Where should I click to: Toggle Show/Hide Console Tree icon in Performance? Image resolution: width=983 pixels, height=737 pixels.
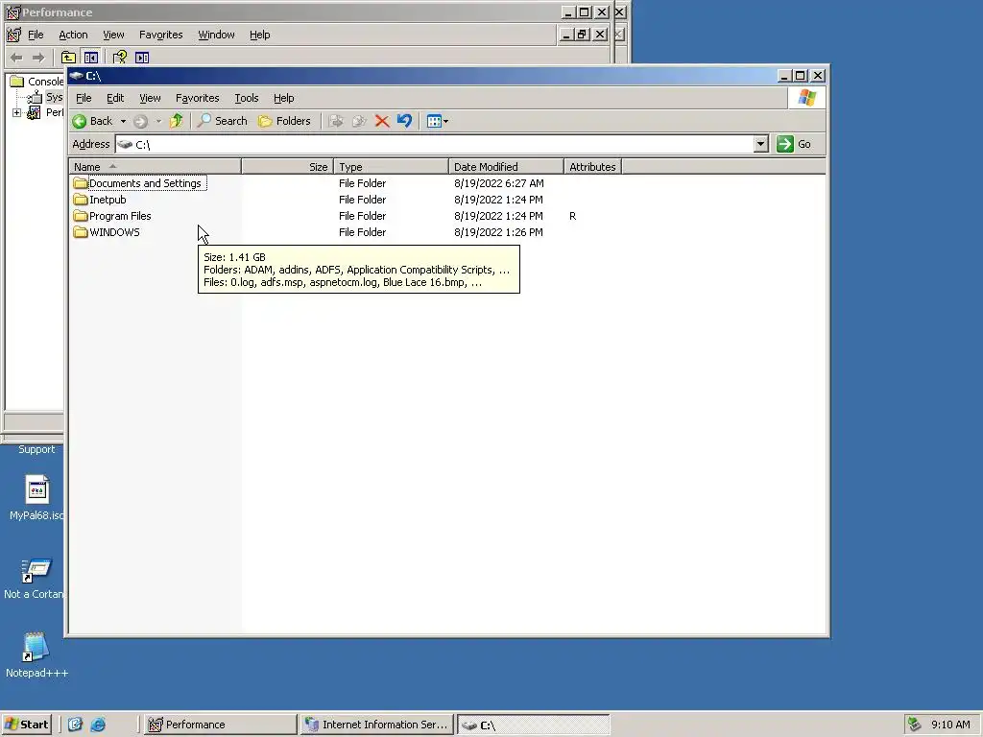click(91, 58)
